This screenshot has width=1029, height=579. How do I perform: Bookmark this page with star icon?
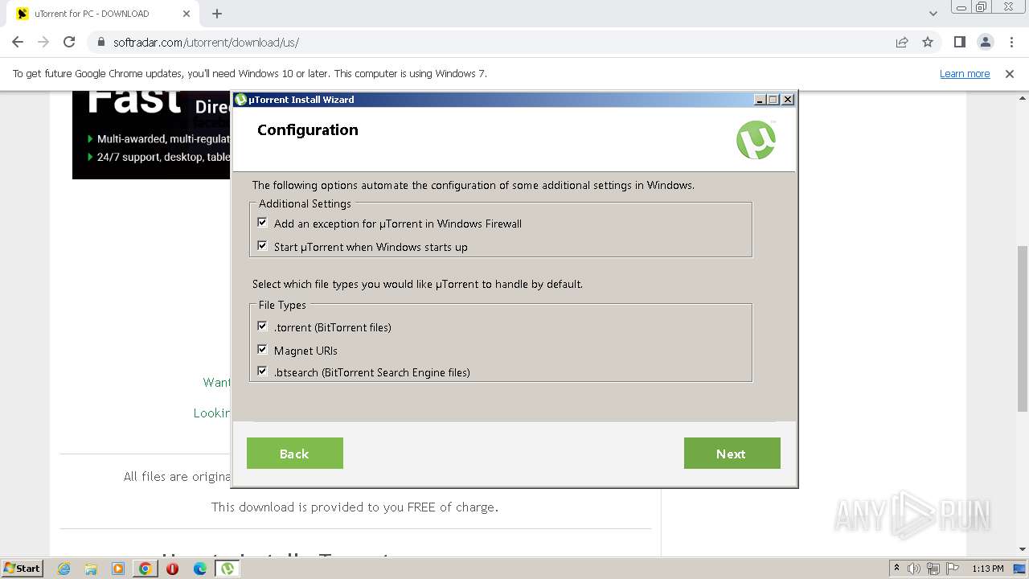(x=928, y=42)
